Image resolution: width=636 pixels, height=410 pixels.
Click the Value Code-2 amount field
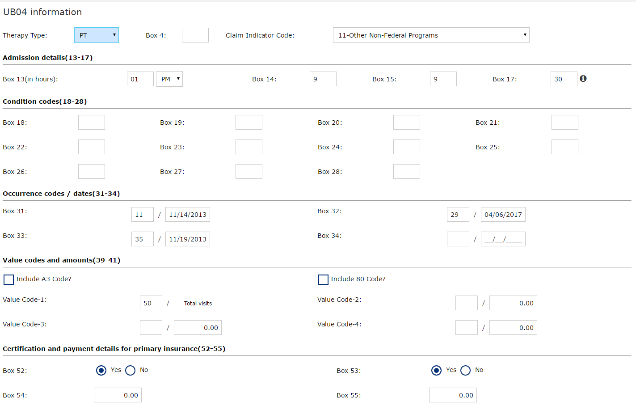point(513,303)
